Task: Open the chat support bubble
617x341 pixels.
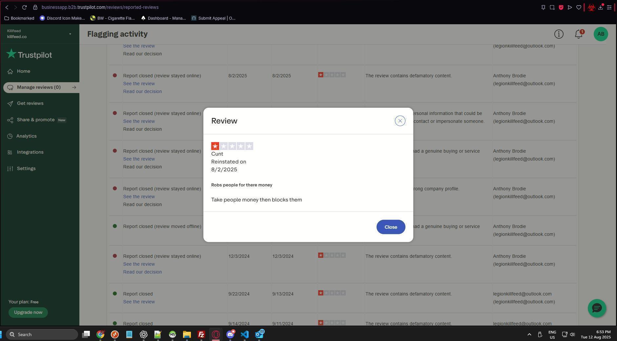Action: pos(597,308)
